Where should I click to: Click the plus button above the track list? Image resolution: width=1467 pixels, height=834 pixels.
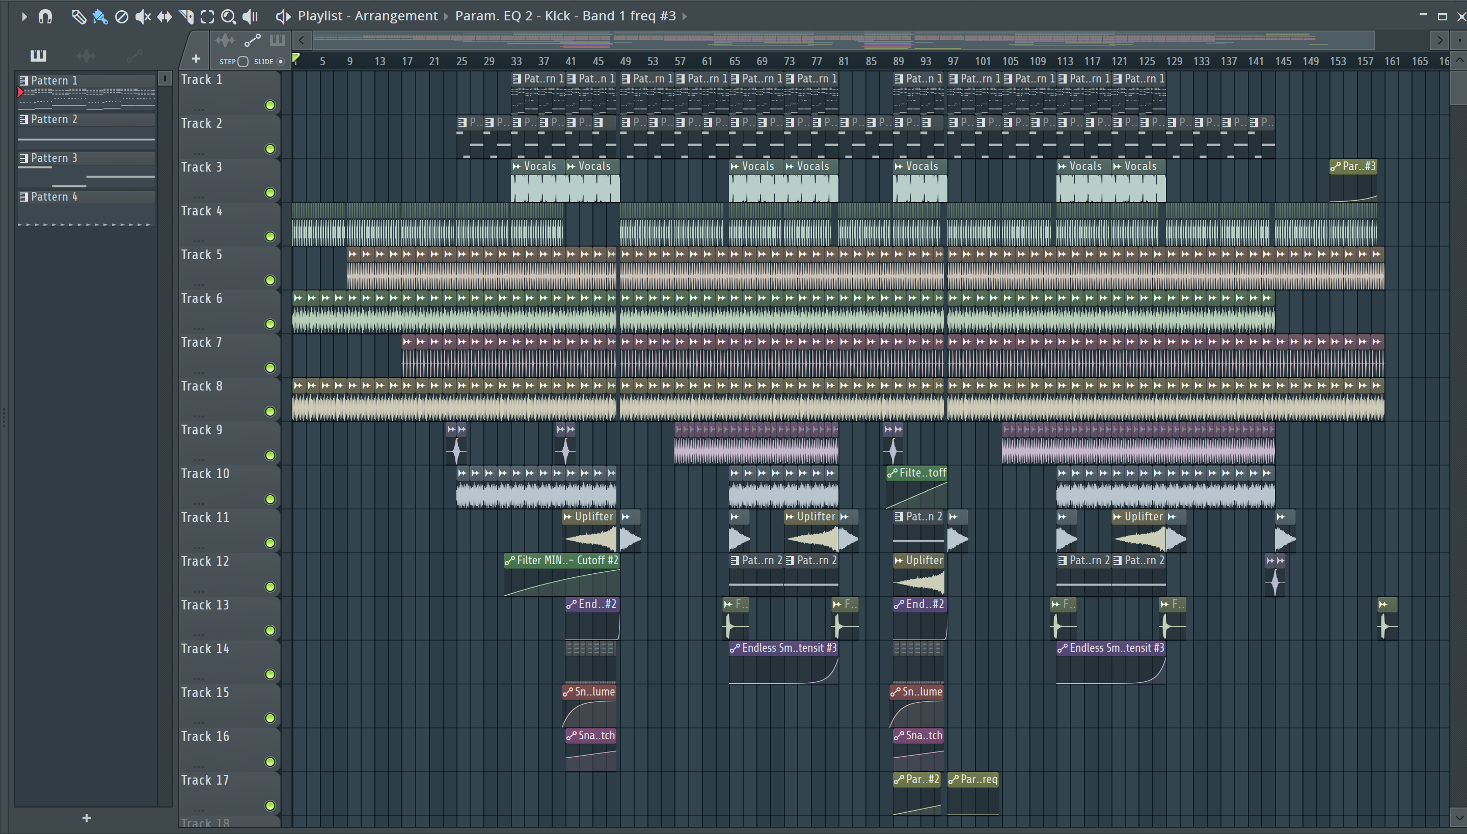(196, 59)
